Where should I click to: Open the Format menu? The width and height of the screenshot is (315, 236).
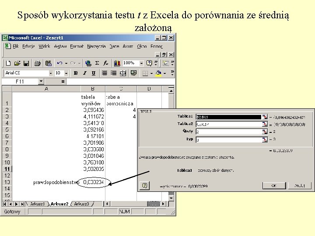click(x=77, y=46)
